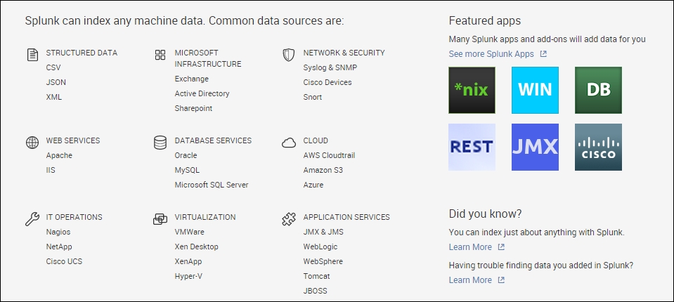
Task: Choose Syslog & SNMP data source
Action: (x=330, y=67)
